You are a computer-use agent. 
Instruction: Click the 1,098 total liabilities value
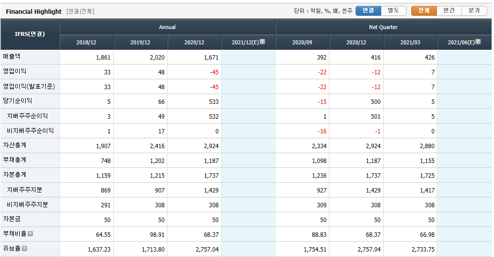click(319, 161)
